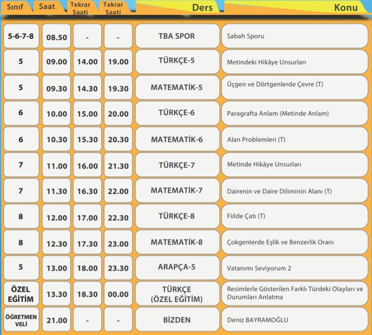The height and width of the screenshot is (335, 372).
Task: Click the 19.00 repeat time
Action: (118, 62)
